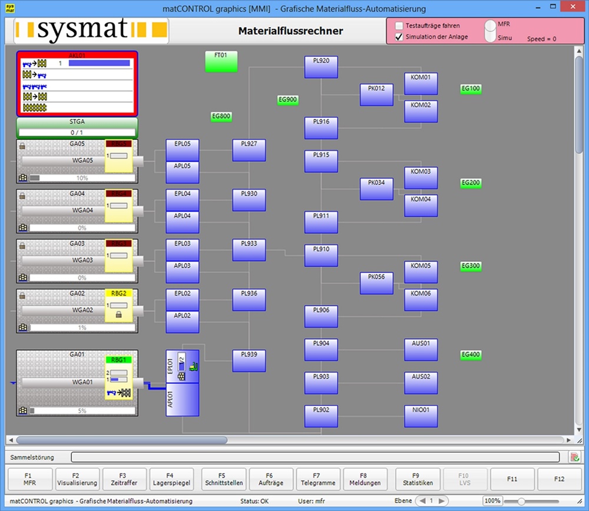Go to previous Ebene with left arrow
The height and width of the screenshot is (511, 589).
[422, 501]
